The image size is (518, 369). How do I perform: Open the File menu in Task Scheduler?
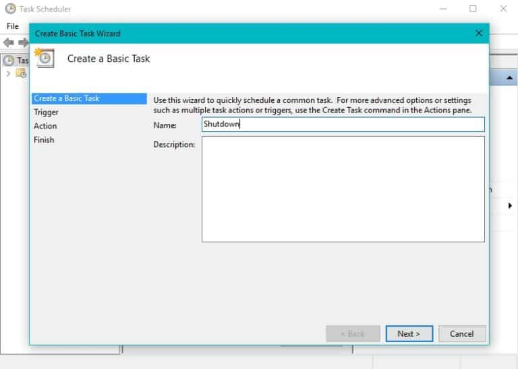pos(13,26)
